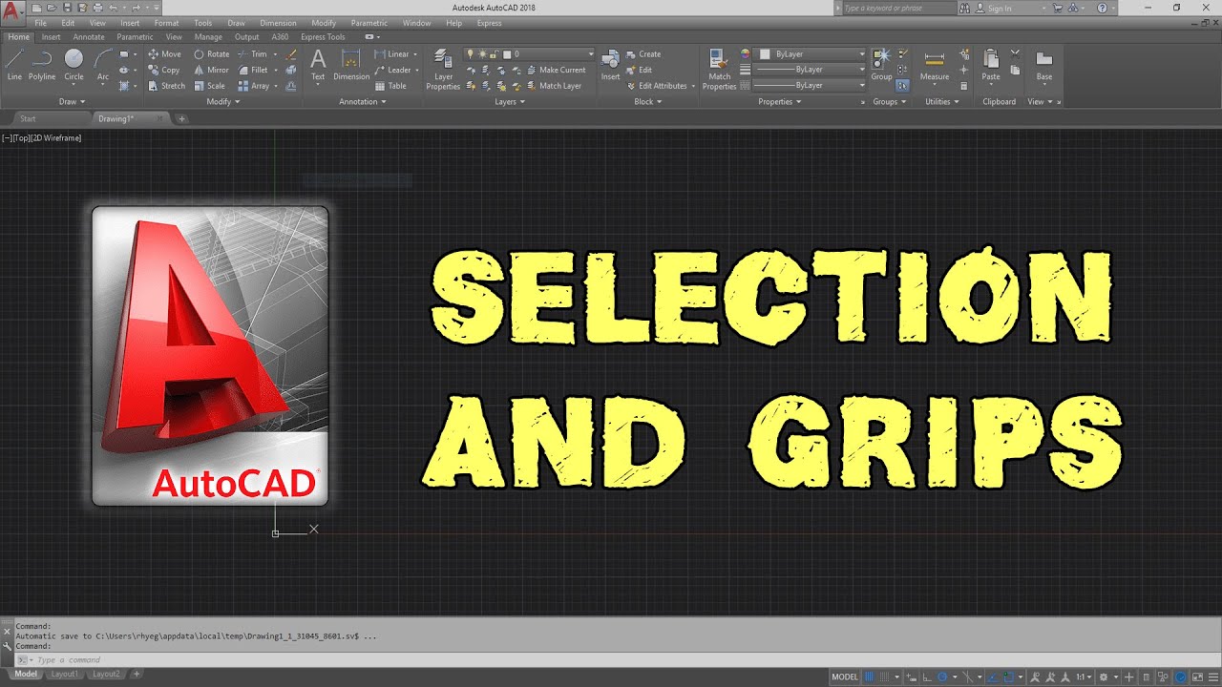Open the Annotate ribbon tab
The height and width of the screenshot is (687, 1222).
tap(89, 37)
